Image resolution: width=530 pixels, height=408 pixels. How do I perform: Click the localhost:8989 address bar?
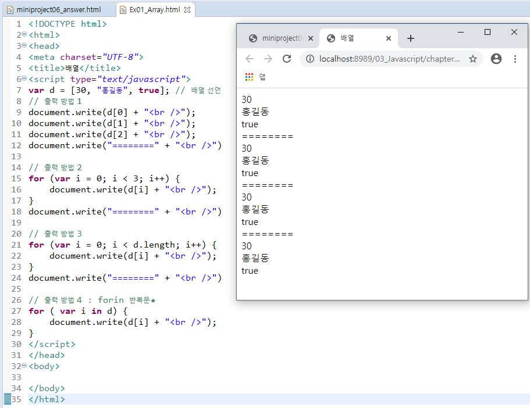(x=389, y=59)
